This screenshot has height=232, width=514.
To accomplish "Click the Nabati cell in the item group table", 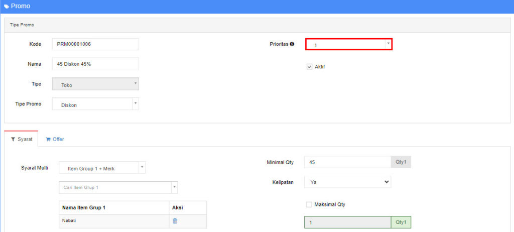I will tap(114, 221).
